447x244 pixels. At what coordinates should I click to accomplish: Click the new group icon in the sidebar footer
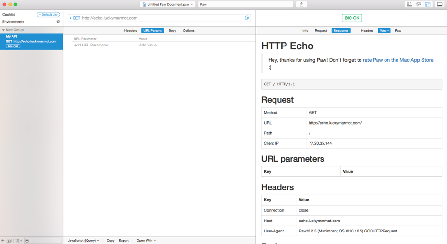[x=9, y=241]
